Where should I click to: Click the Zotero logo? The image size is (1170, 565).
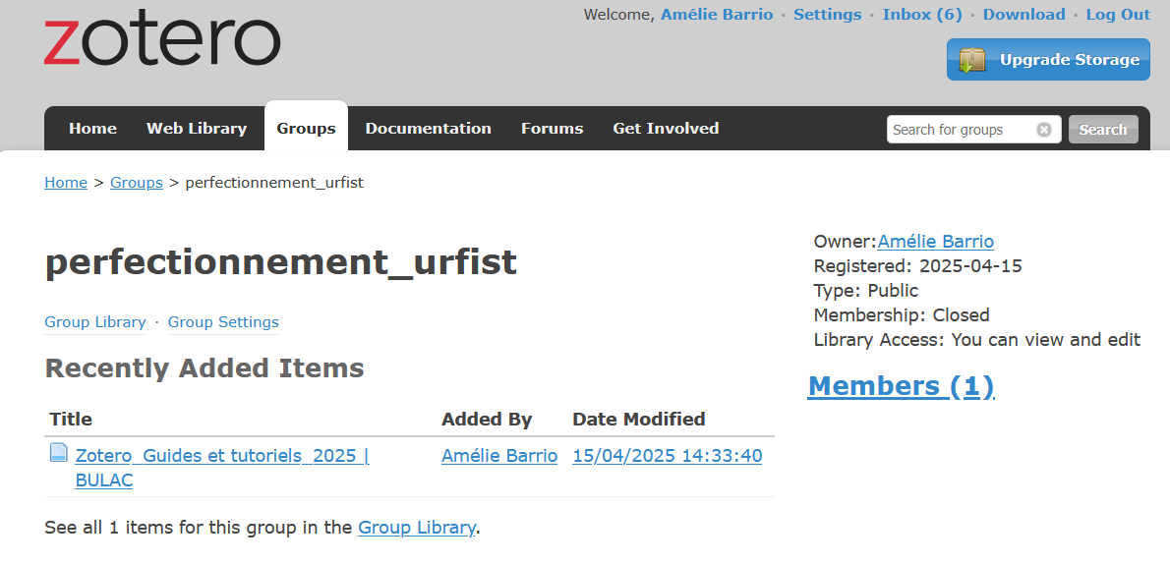pos(162,41)
